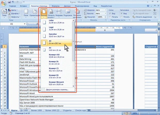Open Вписать group dialog launcher
This screenshot has width=160, height=115.
click(106, 20)
